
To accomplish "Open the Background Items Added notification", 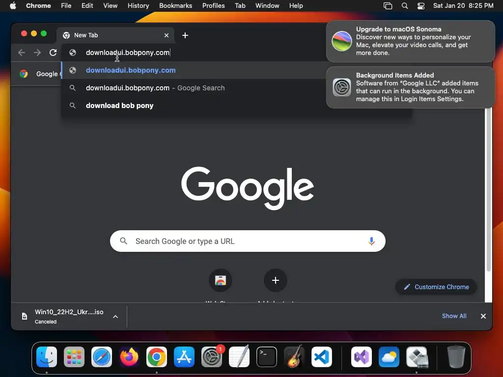I will point(410,87).
